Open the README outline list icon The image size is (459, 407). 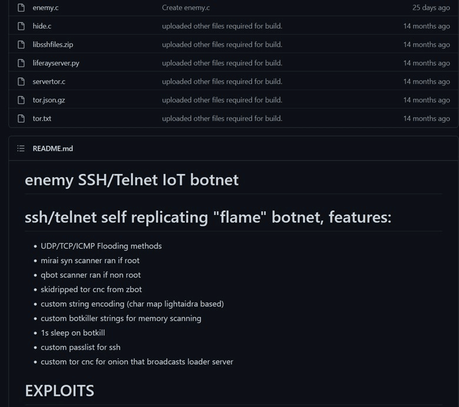tap(21, 149)
